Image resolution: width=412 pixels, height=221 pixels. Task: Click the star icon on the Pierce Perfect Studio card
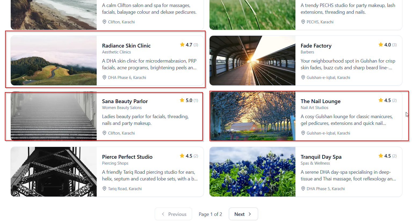click(x=182, y=156)
